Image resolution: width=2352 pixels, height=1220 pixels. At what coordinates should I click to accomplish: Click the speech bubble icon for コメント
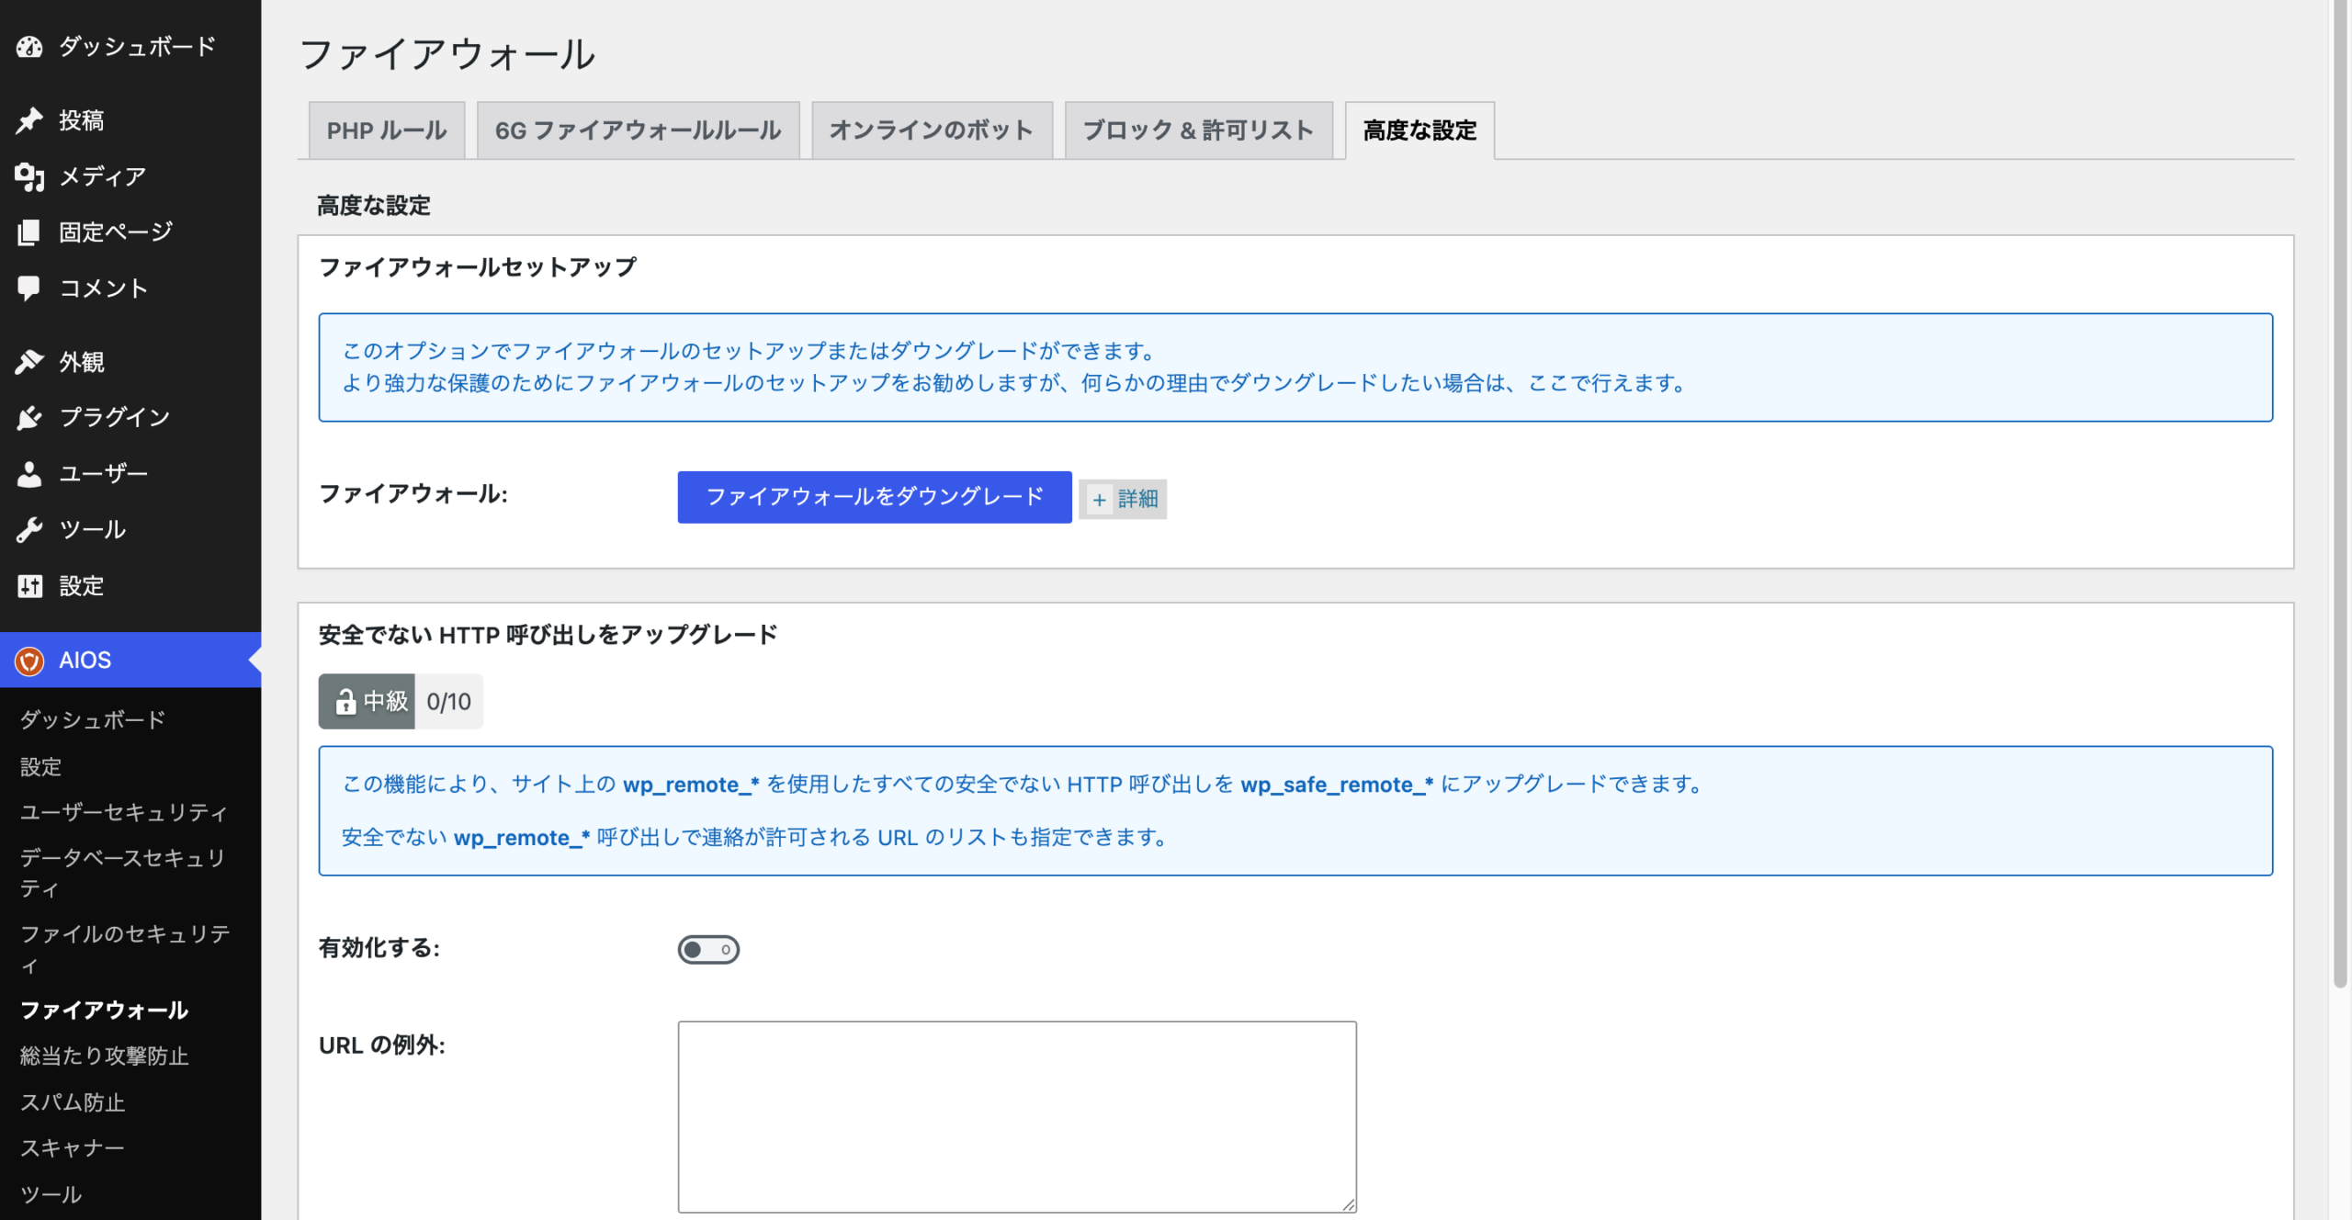pos(29,288)
